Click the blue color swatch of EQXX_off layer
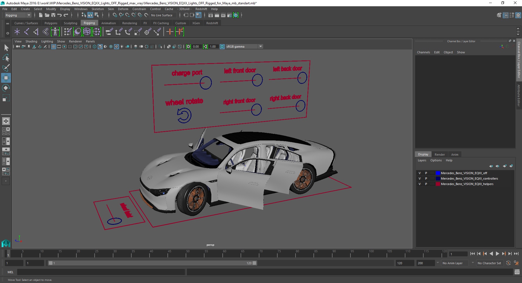Screen dimensions: 522x283 (438, 173)
